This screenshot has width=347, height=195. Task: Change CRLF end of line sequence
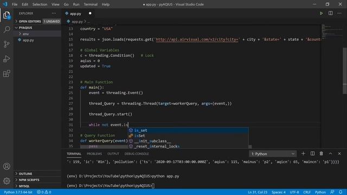coord(307,192)
